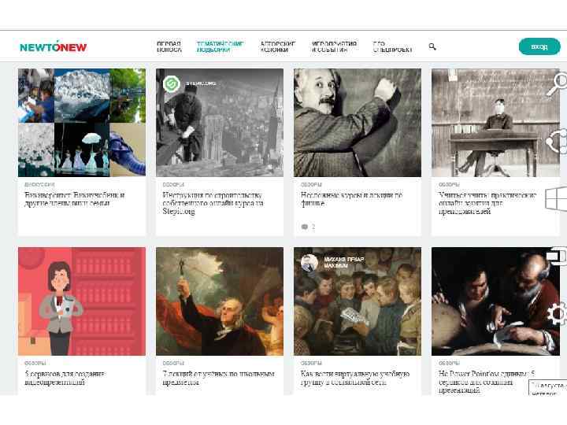
Task: Open Windows charms Search icon
Action: tap(557, 84)
